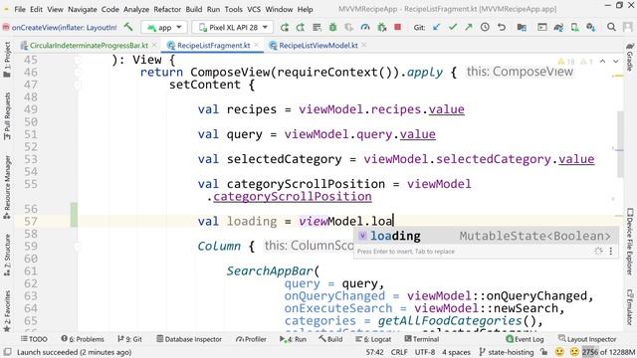Sync Project with Gradle Files icon
Viewport: 637px width, 358px height.
558,27
